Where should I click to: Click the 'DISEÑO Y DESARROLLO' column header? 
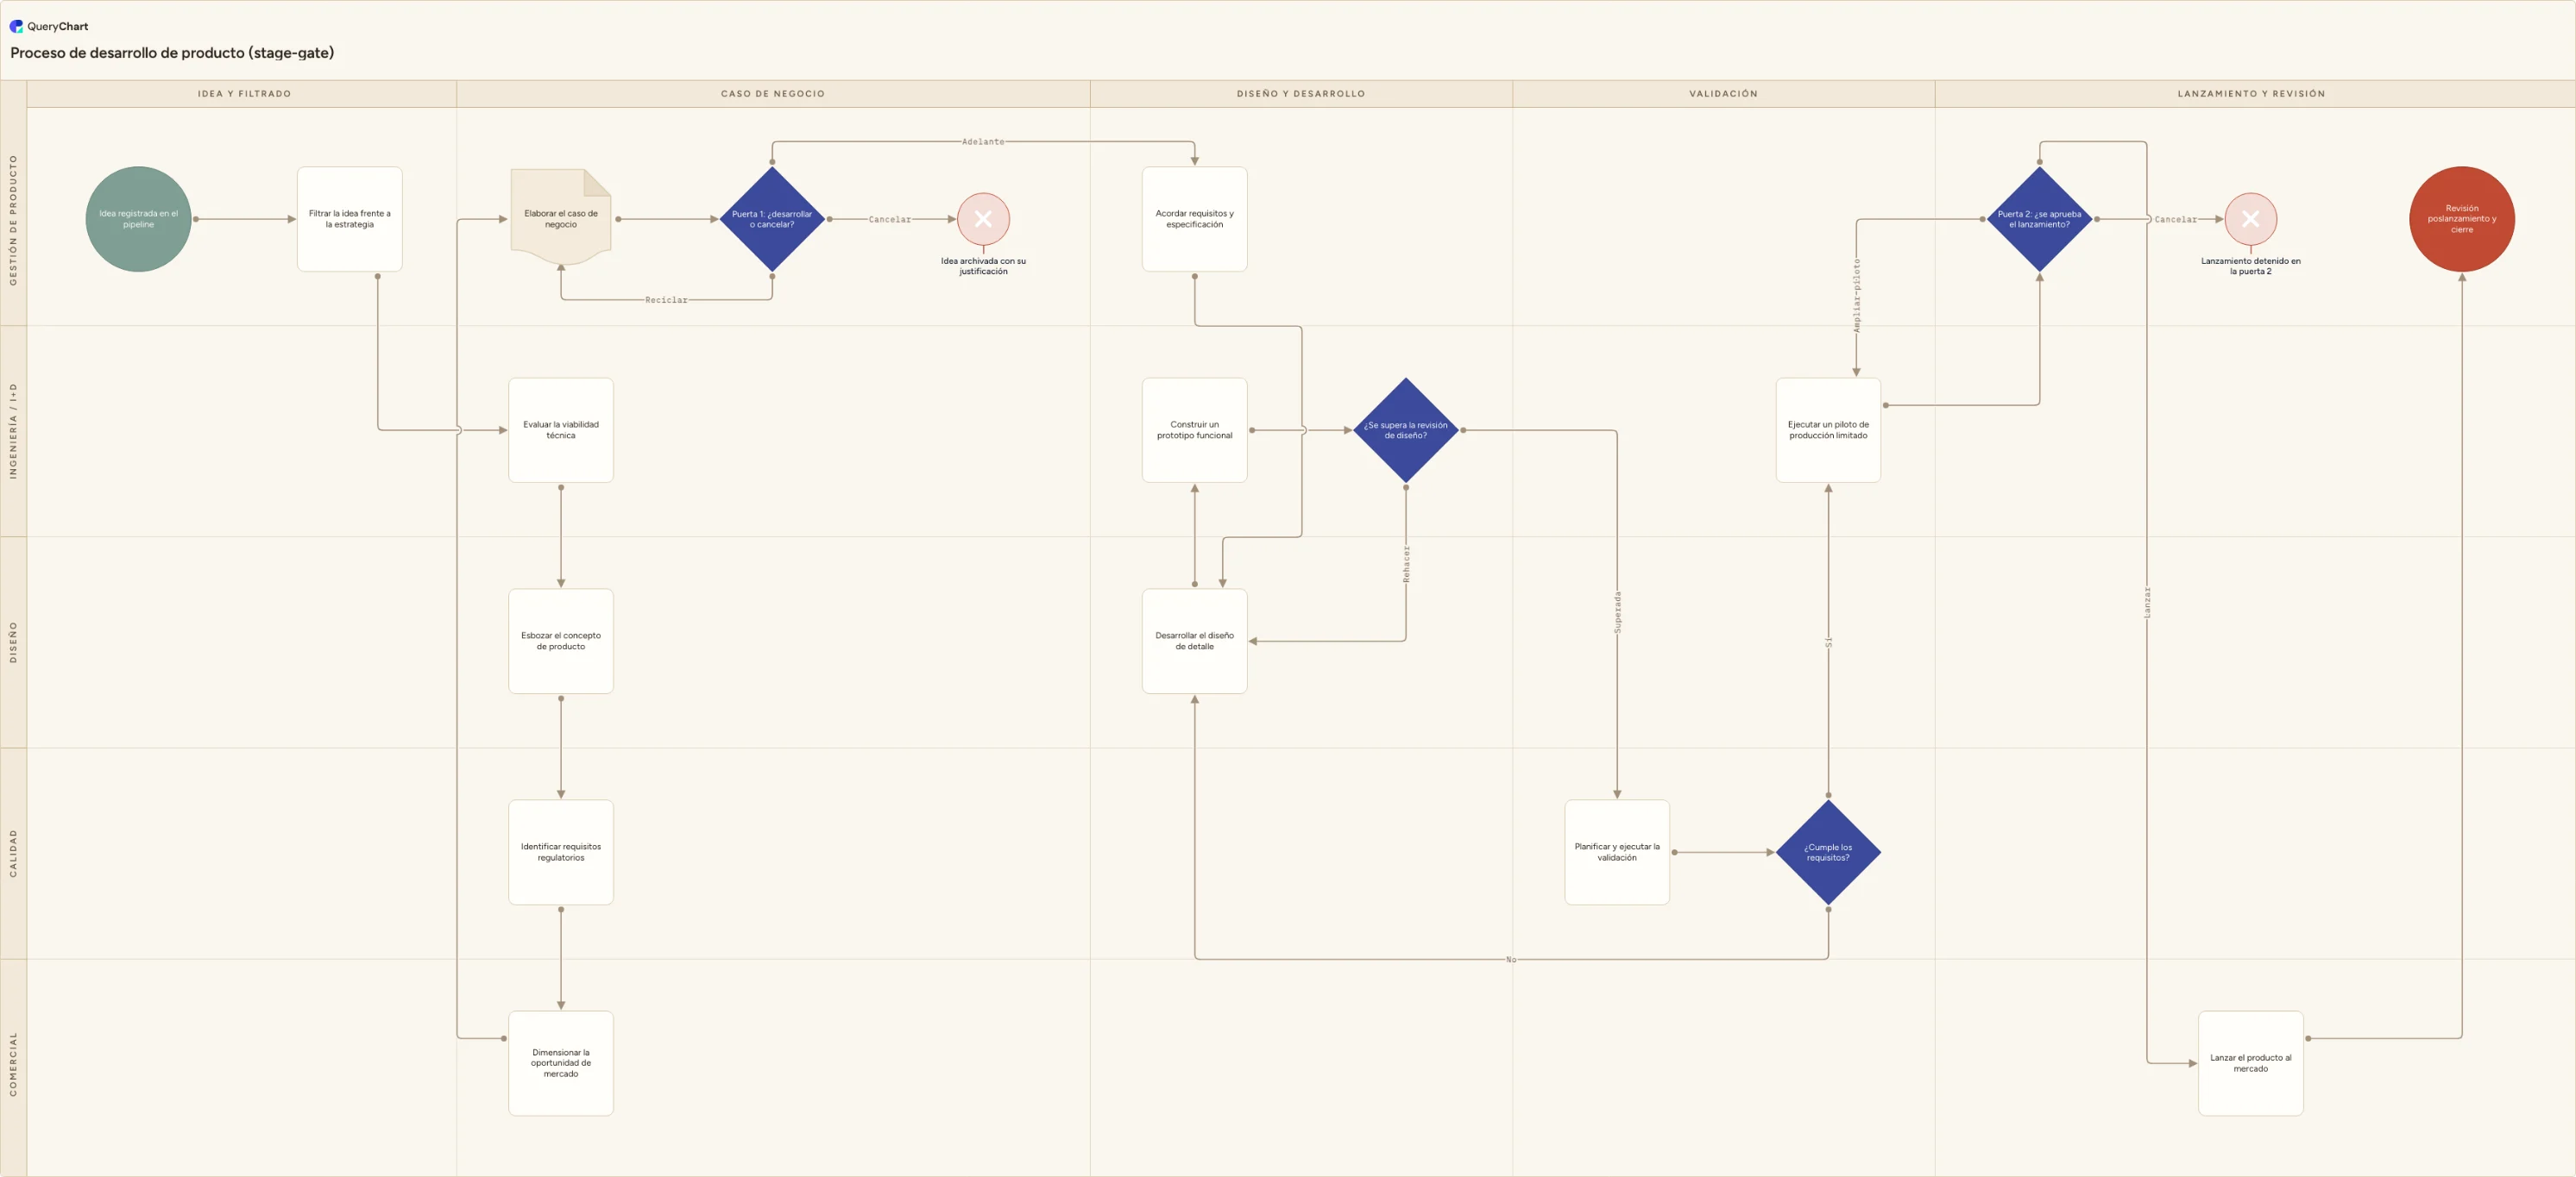click(1301, 94)
